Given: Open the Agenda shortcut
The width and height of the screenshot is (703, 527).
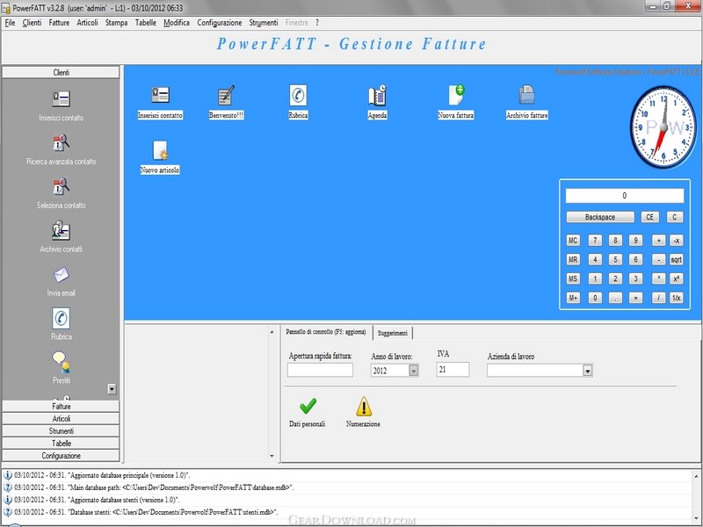Looking at the screenshot, I should click(x=377, y=95).
